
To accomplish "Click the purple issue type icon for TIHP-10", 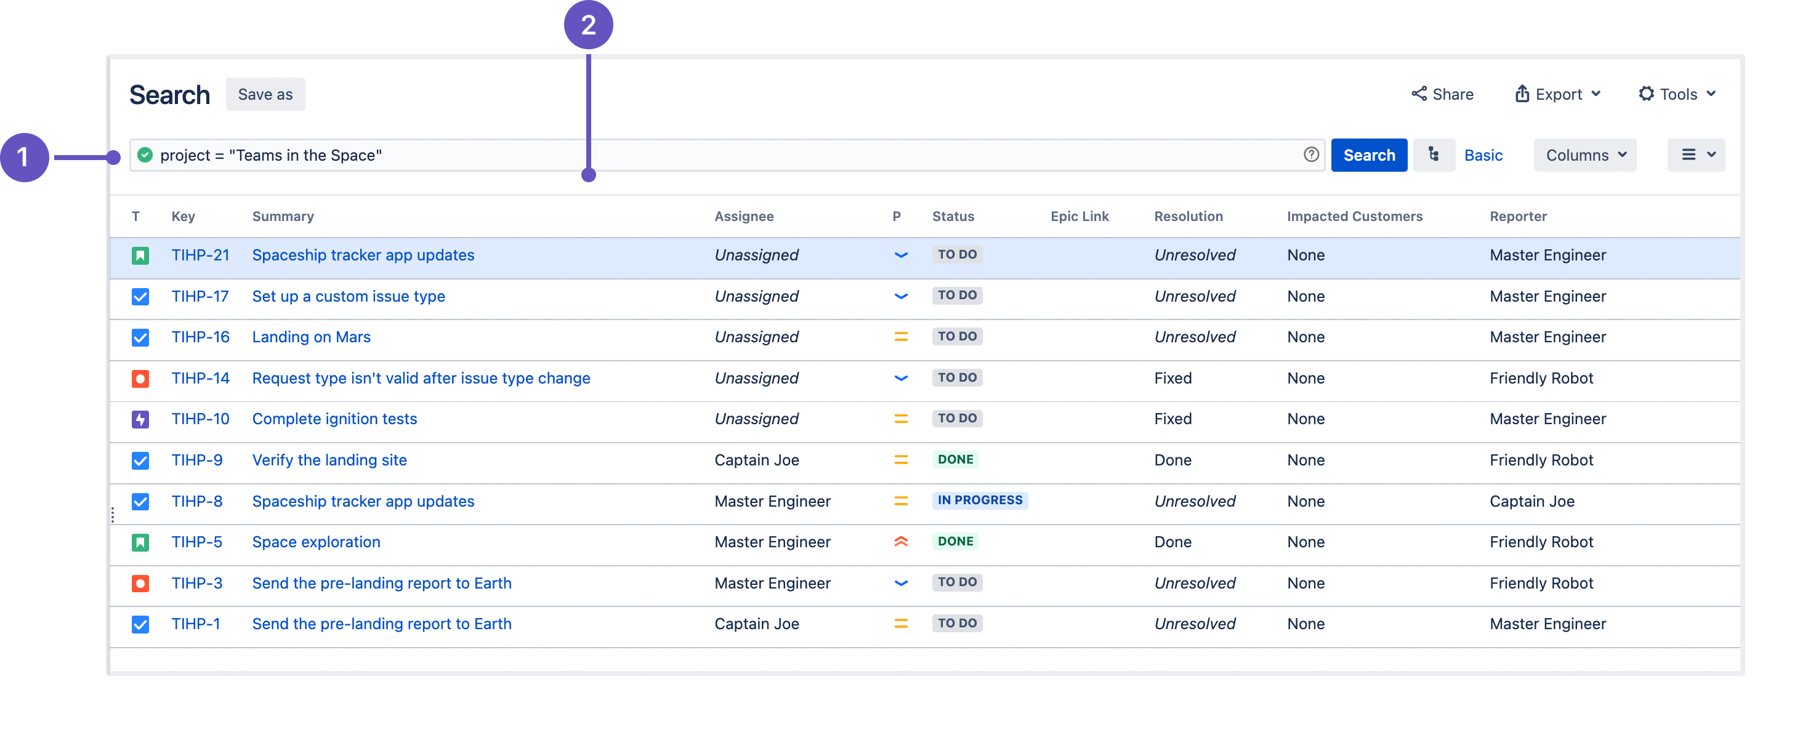I will 140,419.
